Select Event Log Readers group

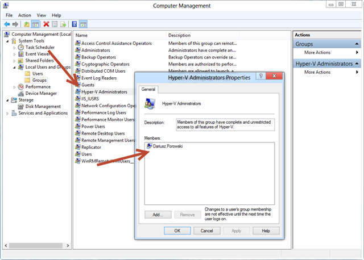click(99, 78)
